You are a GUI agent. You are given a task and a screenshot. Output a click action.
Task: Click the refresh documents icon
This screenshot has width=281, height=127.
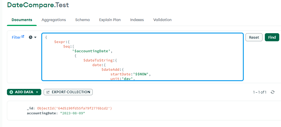272,92
